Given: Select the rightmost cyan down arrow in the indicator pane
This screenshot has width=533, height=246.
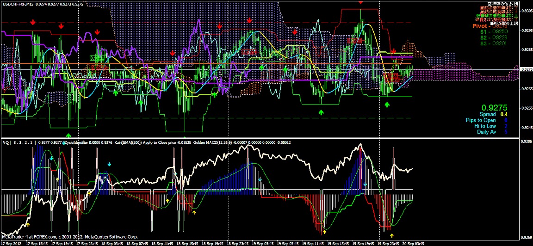Looking at the screenshot, I should (x=365, y=184).
